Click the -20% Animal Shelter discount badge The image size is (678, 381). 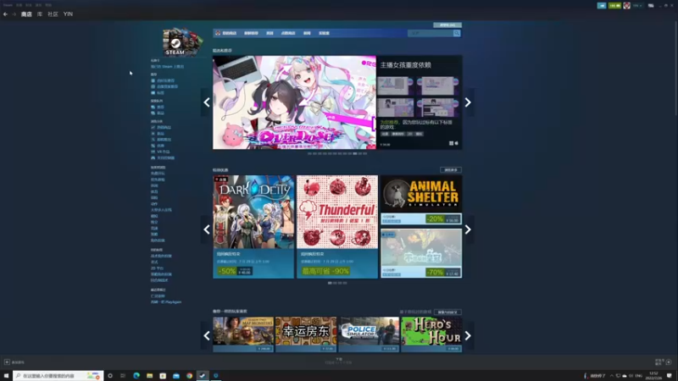pyautogui.click(x=435, y=219)
